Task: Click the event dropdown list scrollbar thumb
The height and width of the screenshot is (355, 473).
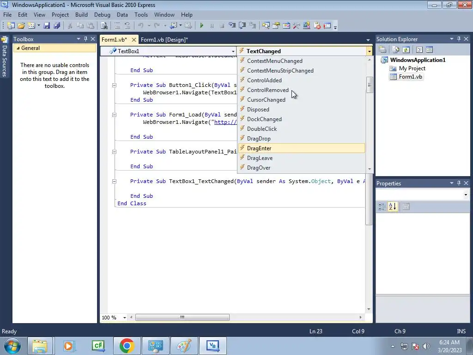Action: click(x=369, y=85)
